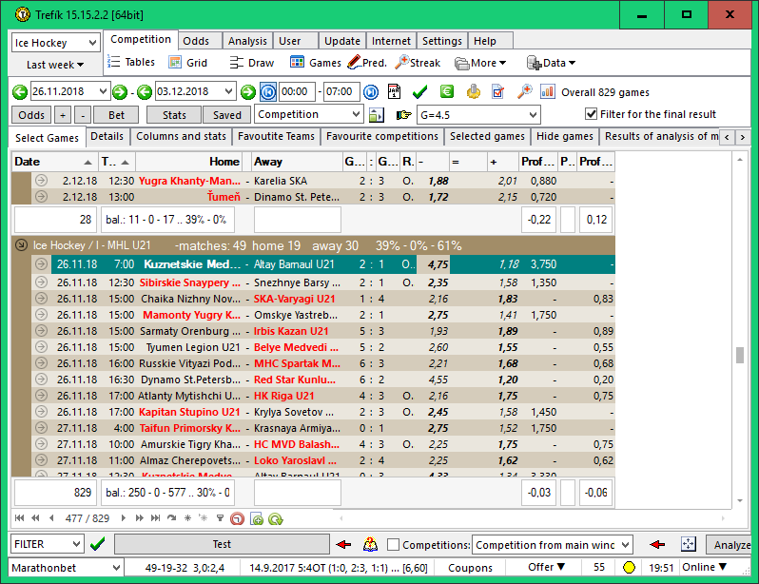Switch to the Analysis tab

coord(247,41)
